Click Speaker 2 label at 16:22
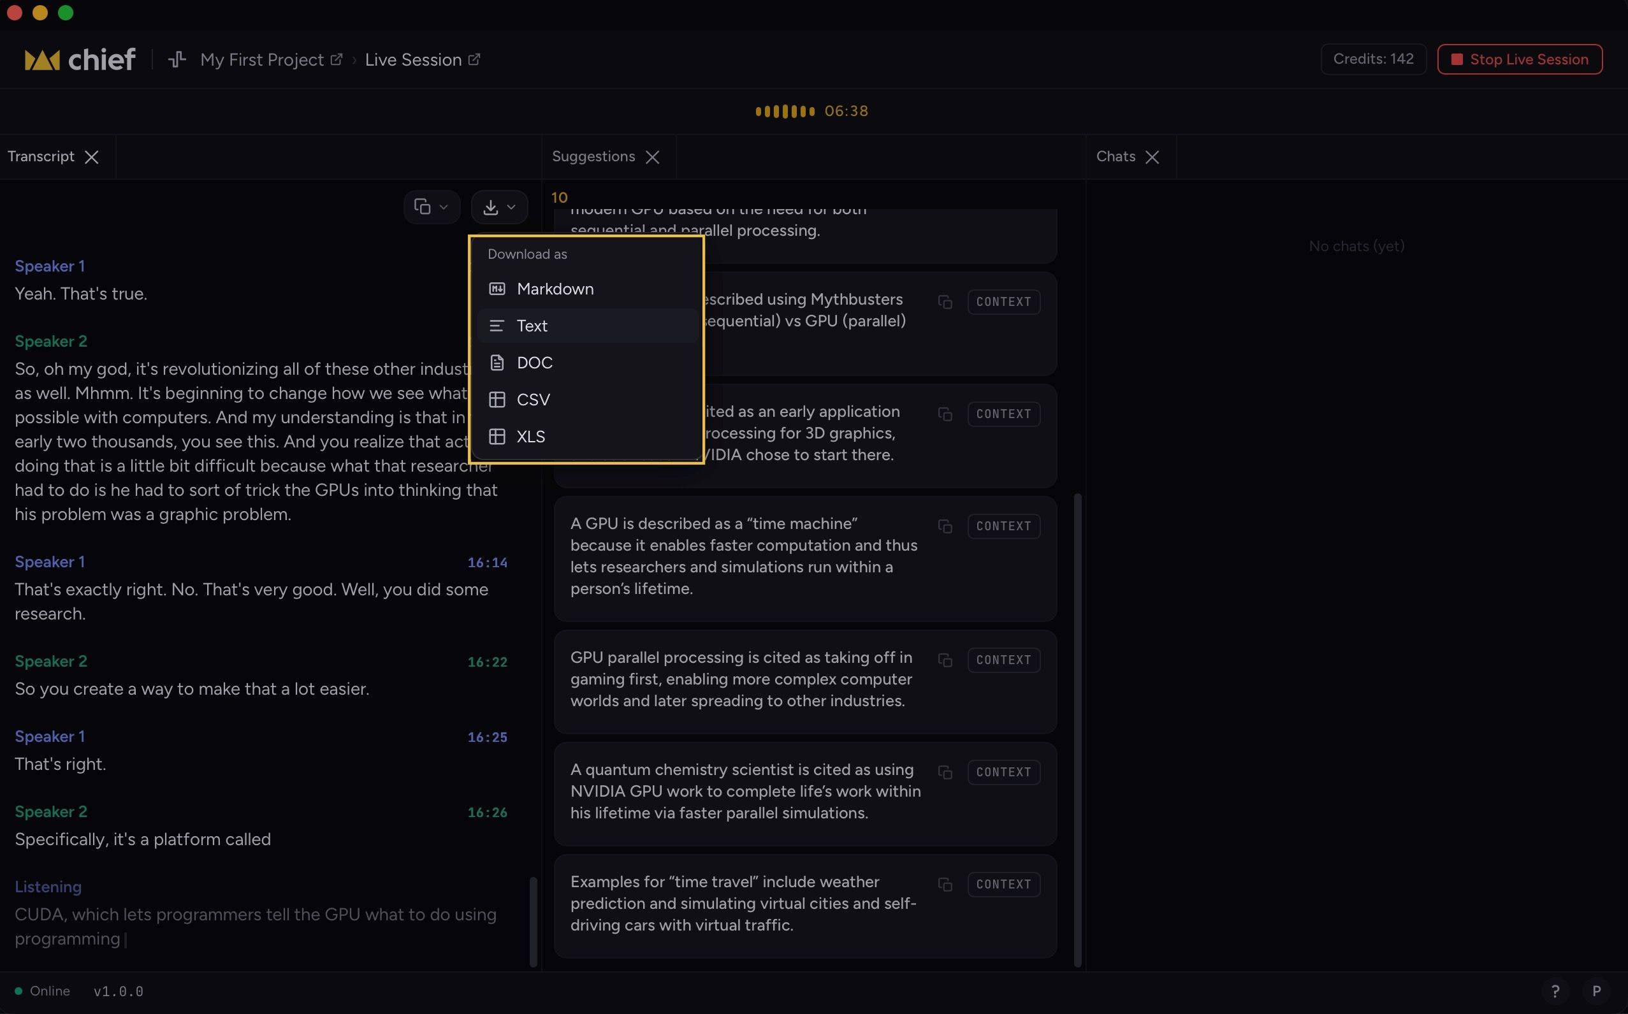1628x1014 pixels. tap(51, 662)
